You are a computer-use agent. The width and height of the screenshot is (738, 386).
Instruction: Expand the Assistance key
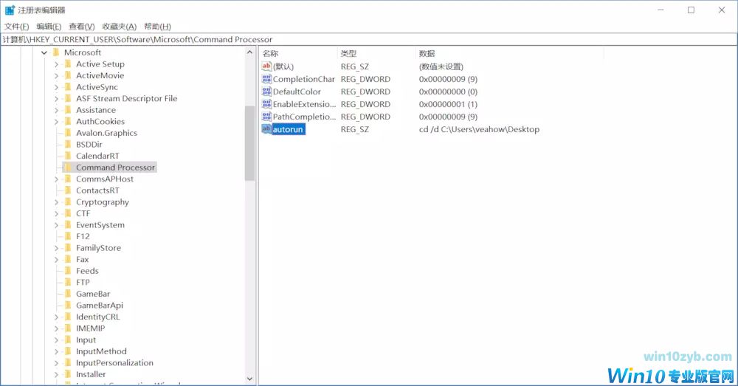click(56, 110)
